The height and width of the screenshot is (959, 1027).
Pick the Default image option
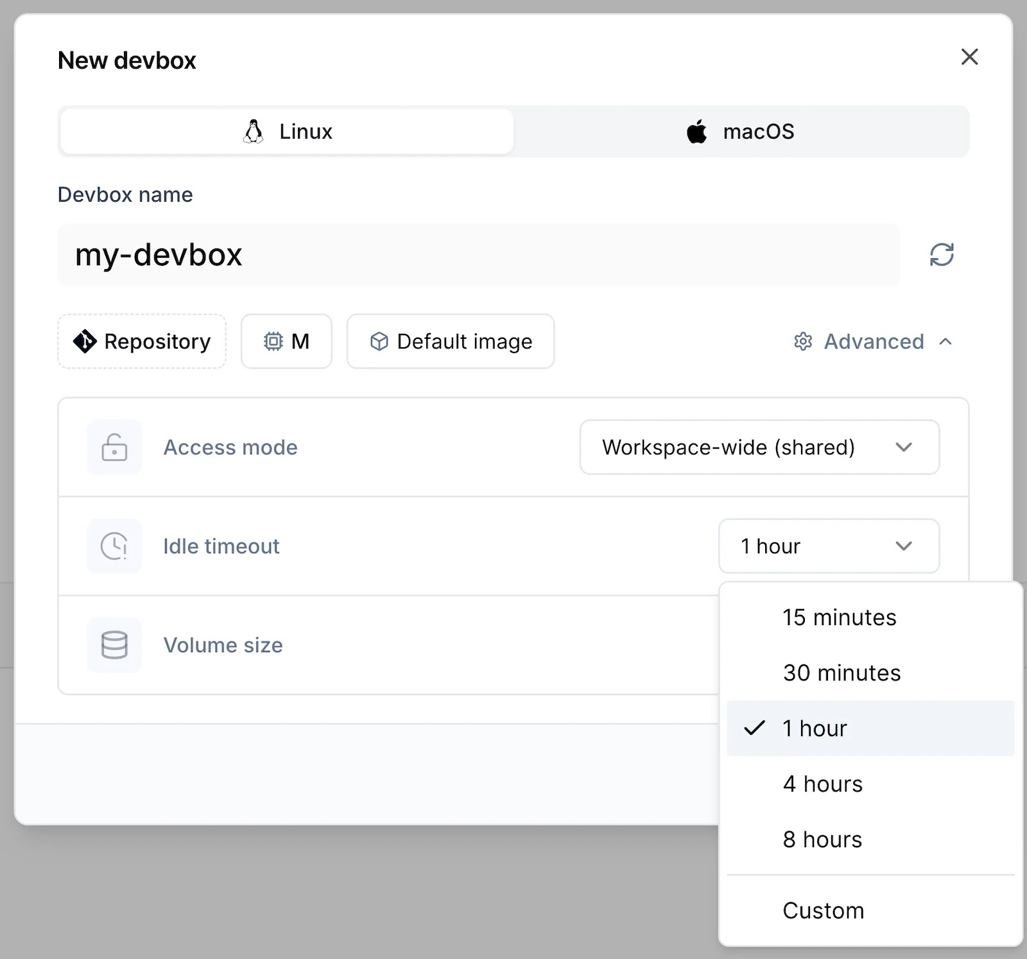[451, 341]
